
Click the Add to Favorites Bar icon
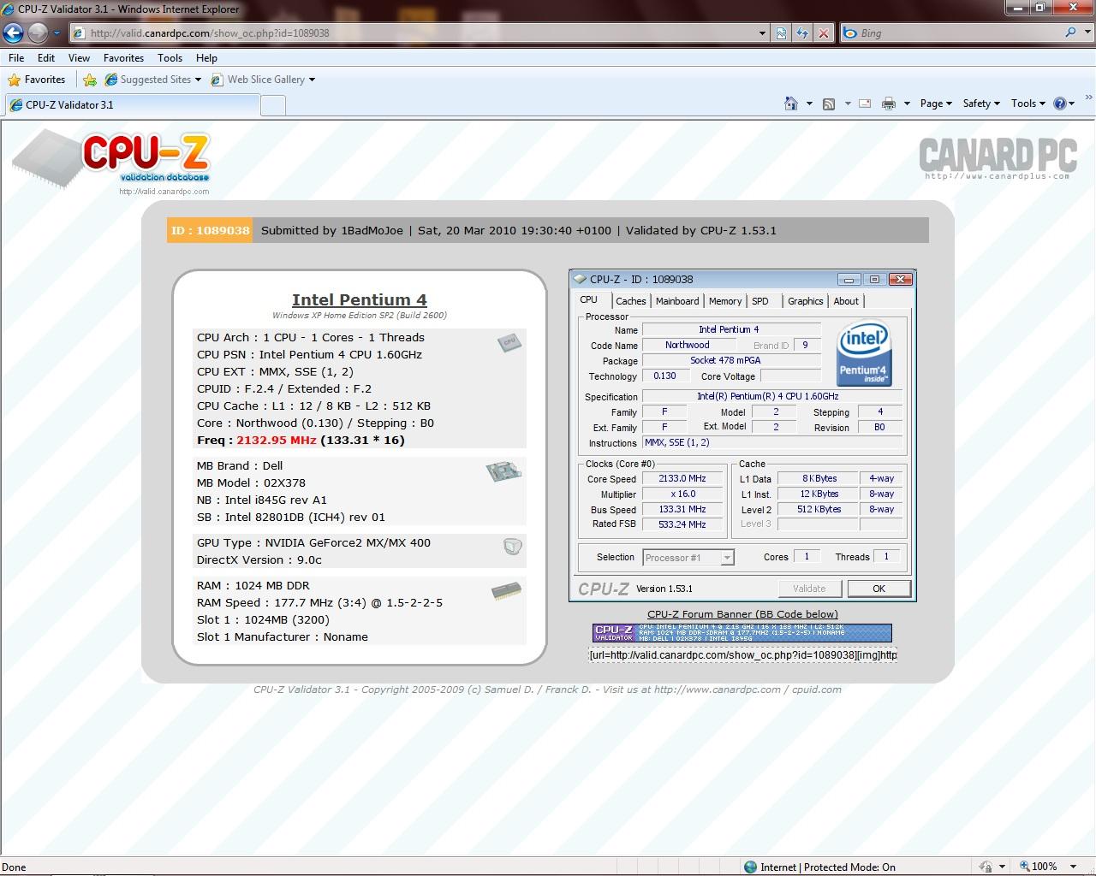90,80
